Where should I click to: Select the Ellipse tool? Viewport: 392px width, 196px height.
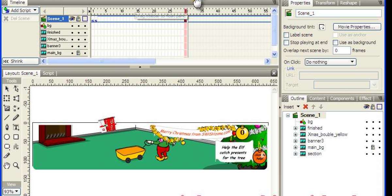coord(7,137)
